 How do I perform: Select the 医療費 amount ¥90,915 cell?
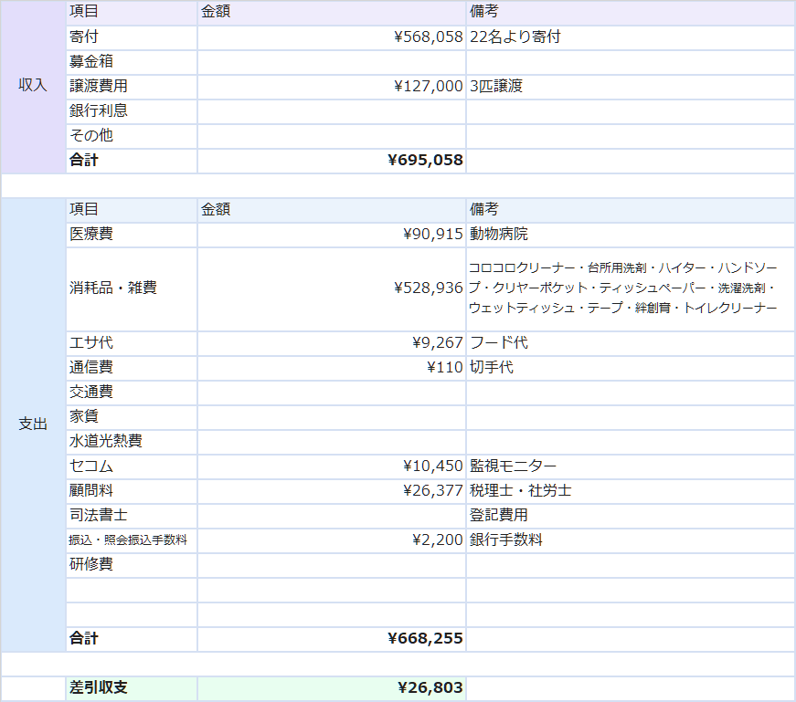tap(331, 235)
